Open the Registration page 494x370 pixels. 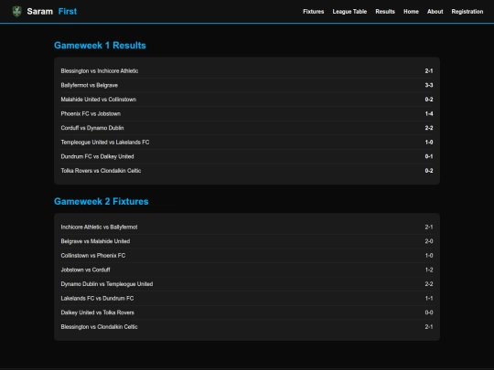[467, 12]
